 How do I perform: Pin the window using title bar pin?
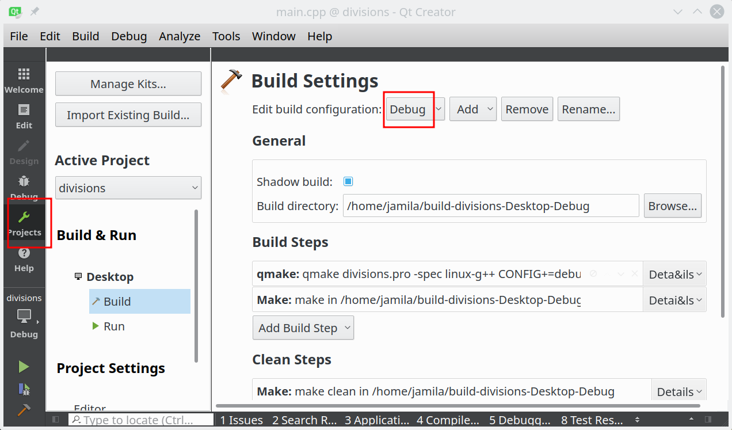pyautogui.click(x=35, y=12)
